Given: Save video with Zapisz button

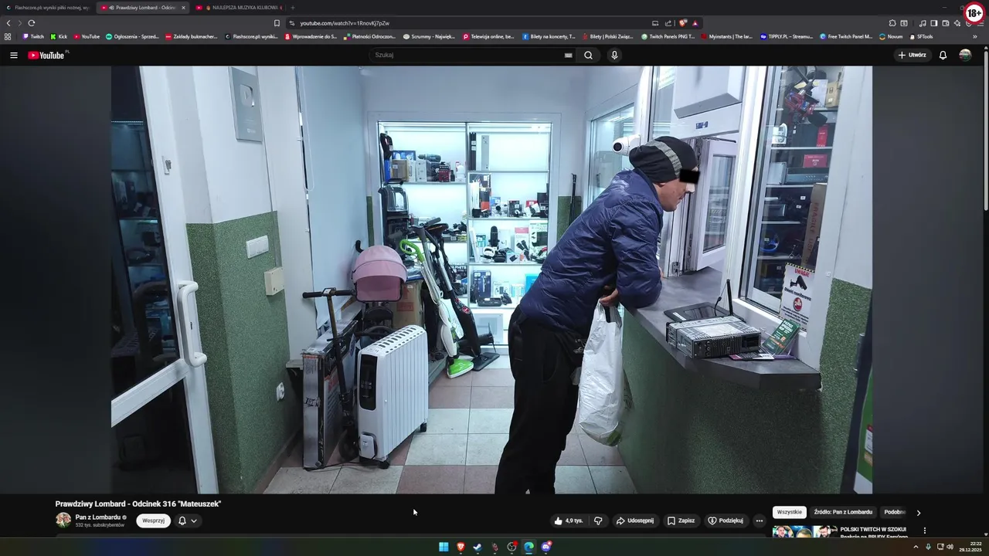Looking at the screenshot, I should coord(681,520).
